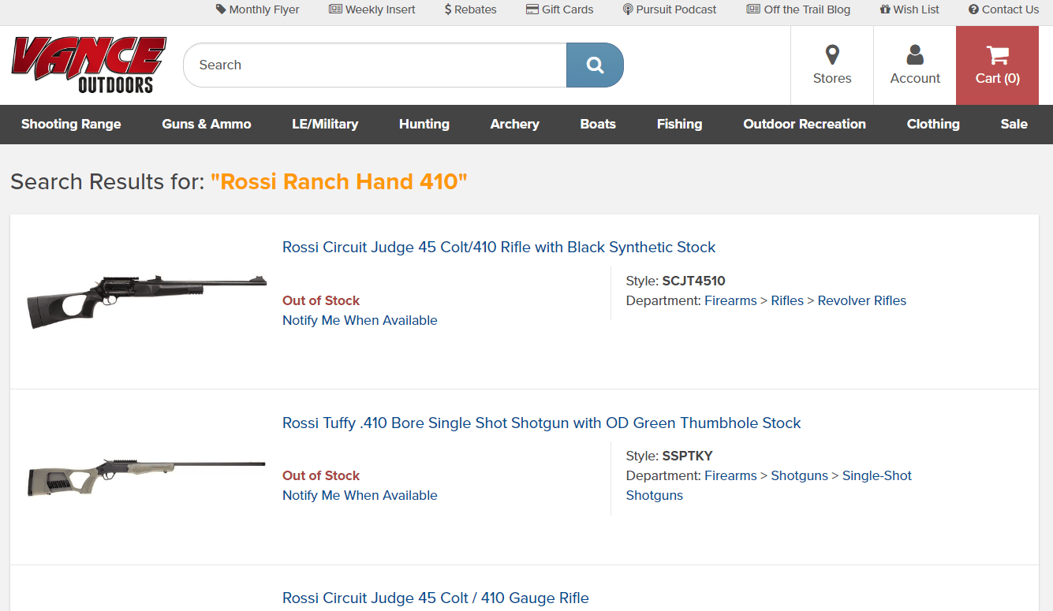
Task: Click the magnifying glass search button
Action: [x=595, y=65]
